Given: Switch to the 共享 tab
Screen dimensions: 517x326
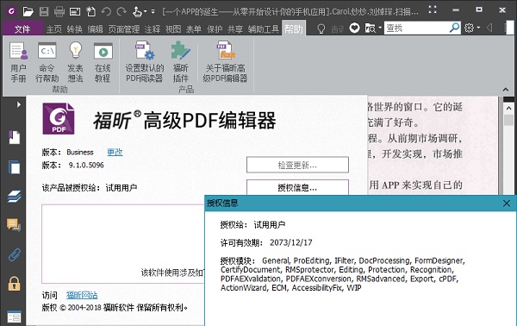Looking at the screenshot, I should pyautogui.click(x=235, y=29).
